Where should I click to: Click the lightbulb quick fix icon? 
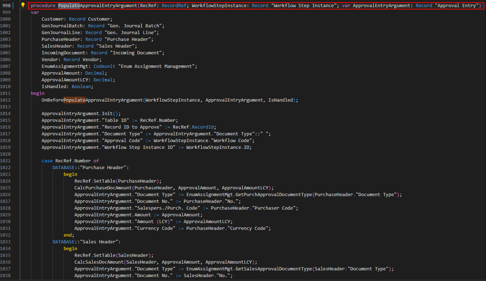[23, 5]
